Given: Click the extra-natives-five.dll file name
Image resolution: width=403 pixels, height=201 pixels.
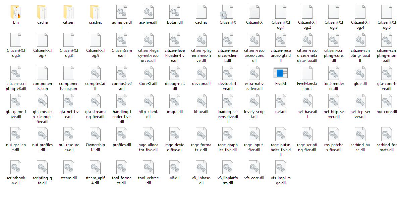Looking at the screenshot, I should (254, 86).
